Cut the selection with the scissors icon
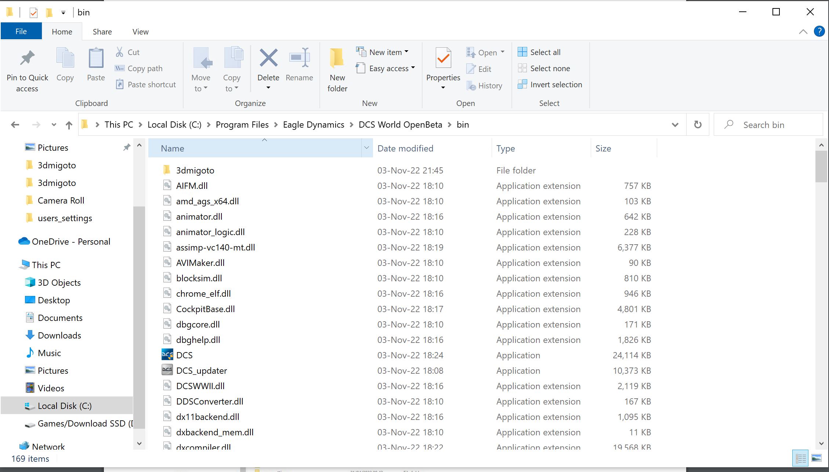This screenshot has width=829, height=472. [119, 52]
